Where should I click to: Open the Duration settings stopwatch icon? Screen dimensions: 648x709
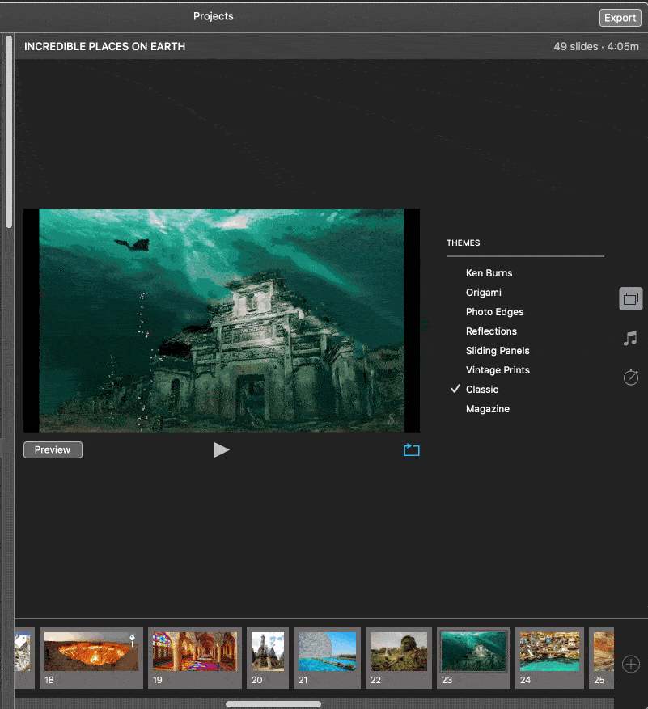[x=631, y=377]
